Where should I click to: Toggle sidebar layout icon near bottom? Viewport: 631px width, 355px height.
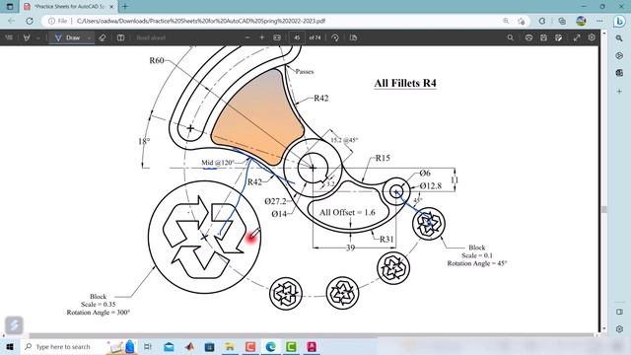pos(619,312)
